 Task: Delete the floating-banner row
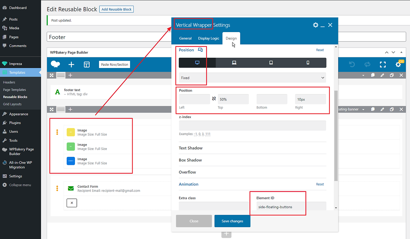click(x=401, y=109)
